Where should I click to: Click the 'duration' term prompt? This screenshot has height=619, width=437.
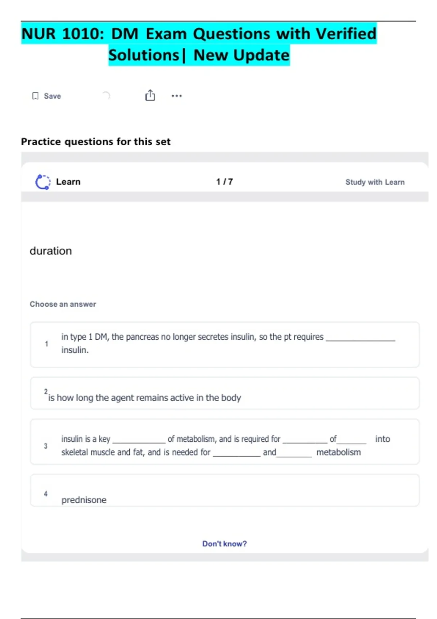tap(51, 251)
